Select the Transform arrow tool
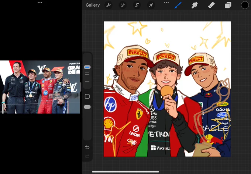This screenshot has width=251, height=174. tap(151, 5)
